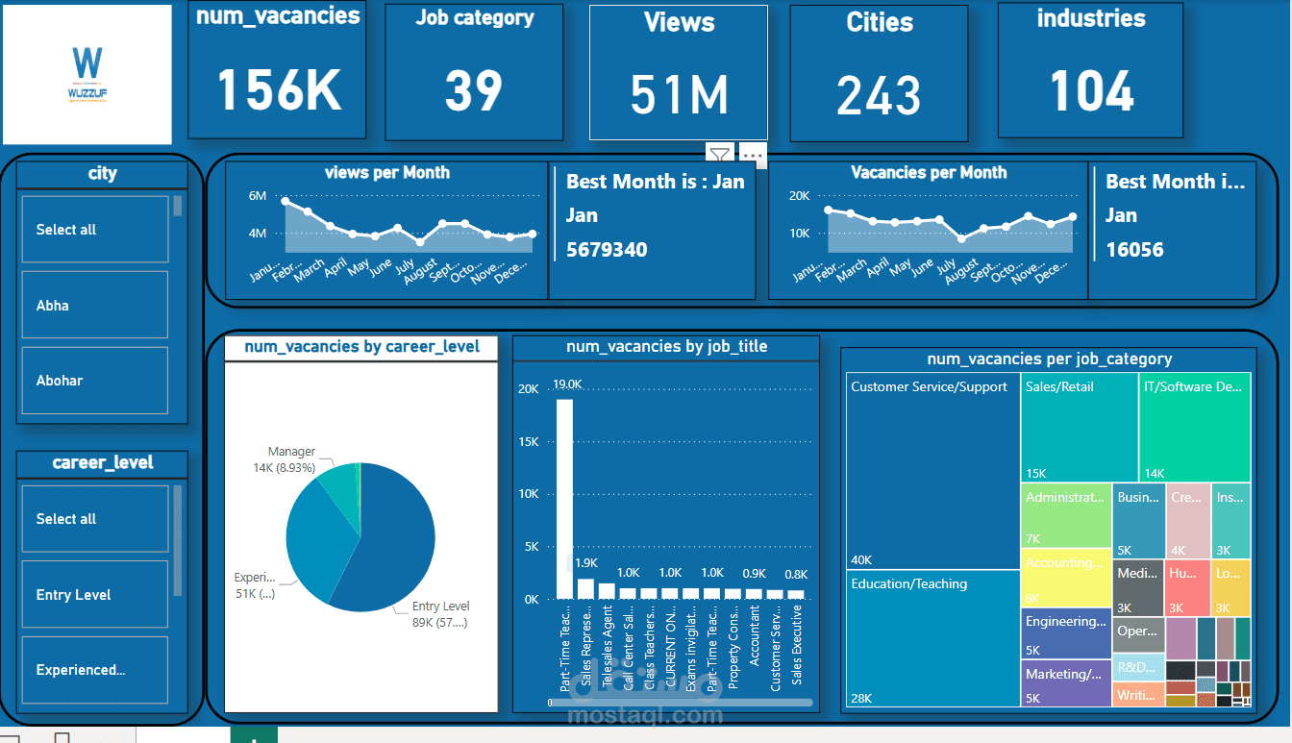The image size is (1292, 743).
Task: Click Best Month is : Jan heading
Action: [x=656, y=181]
